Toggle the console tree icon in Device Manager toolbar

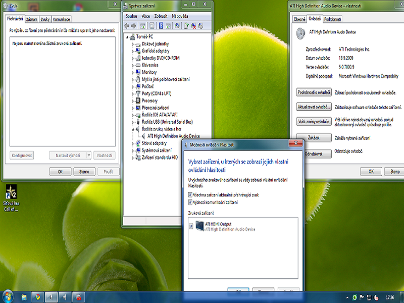tap(143, 26)
